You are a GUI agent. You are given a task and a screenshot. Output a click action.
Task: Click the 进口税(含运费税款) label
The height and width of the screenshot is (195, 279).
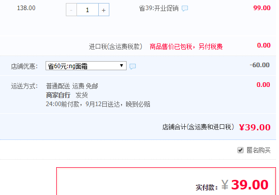click(x=115, y=46)
